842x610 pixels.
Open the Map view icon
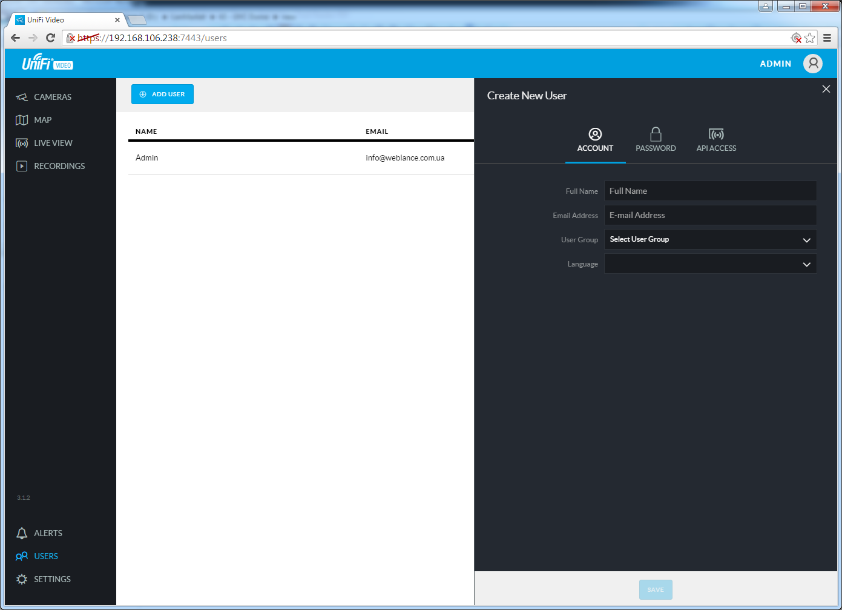(22, 120)
